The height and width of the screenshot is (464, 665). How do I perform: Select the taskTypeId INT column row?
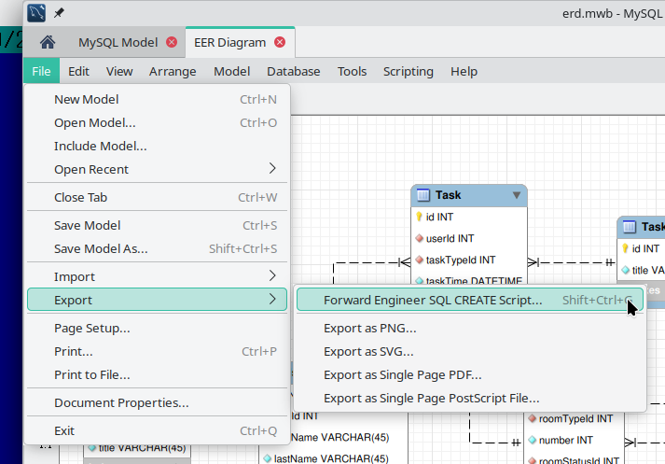(460, 260)
